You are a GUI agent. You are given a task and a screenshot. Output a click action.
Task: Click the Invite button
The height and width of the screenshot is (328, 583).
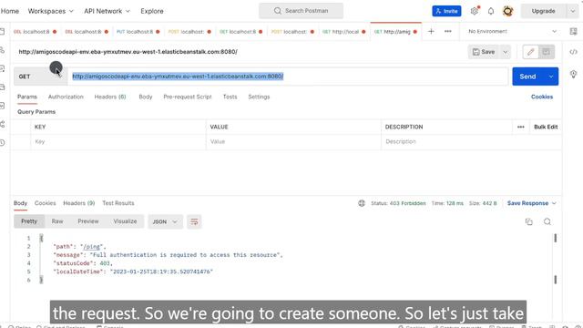(446, 11)
